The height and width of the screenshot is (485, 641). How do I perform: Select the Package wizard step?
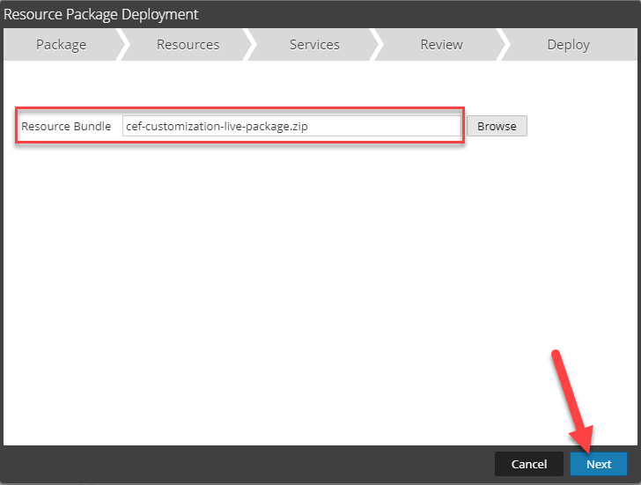pos(61,45)
